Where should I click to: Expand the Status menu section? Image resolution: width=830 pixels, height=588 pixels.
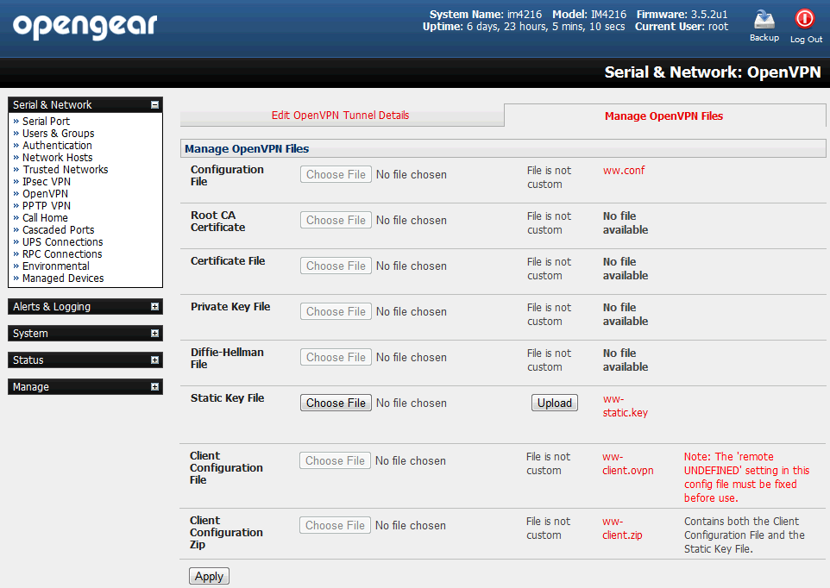click(x=154, y=360)
